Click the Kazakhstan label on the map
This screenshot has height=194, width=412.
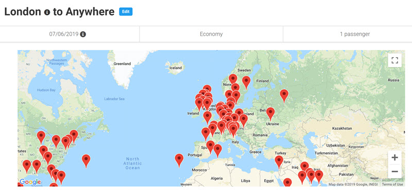[x=342, y=128]
